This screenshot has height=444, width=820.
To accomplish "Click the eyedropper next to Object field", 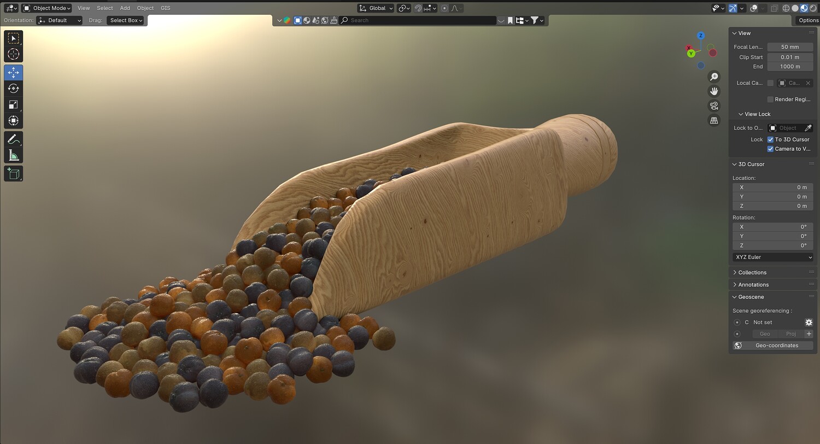I will tap(808, 128).
